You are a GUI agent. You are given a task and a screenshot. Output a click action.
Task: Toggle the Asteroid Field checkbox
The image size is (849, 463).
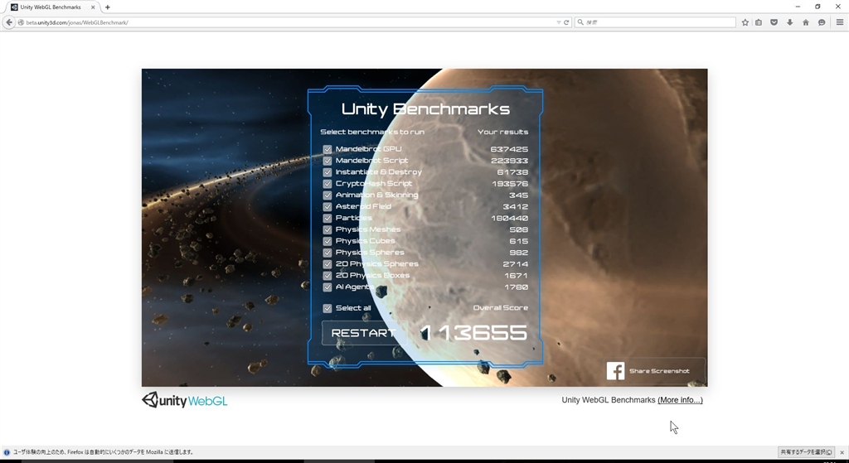pos(327,206)
